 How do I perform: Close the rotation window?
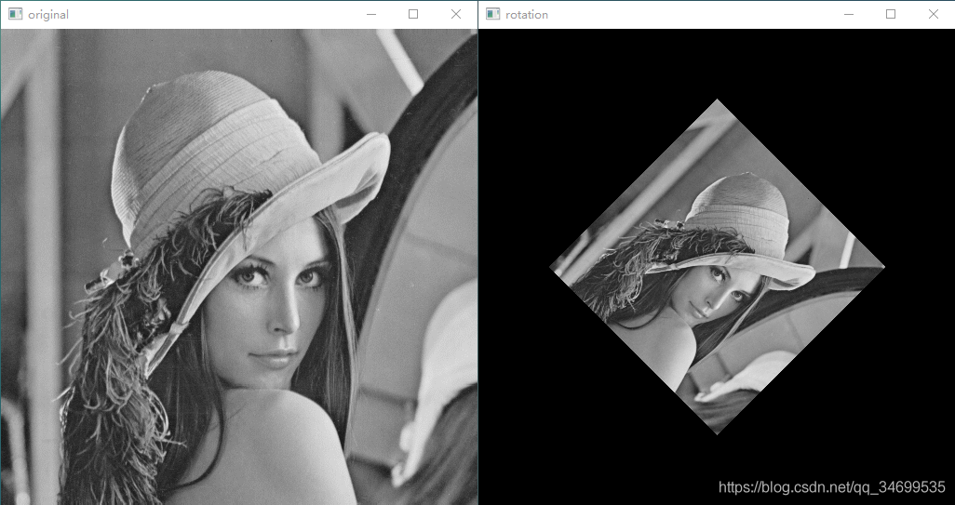coord(933,14)
